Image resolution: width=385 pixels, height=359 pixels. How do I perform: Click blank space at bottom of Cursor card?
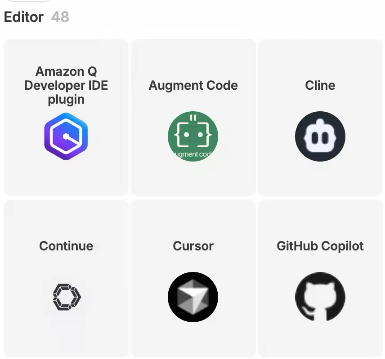[193, 340]
